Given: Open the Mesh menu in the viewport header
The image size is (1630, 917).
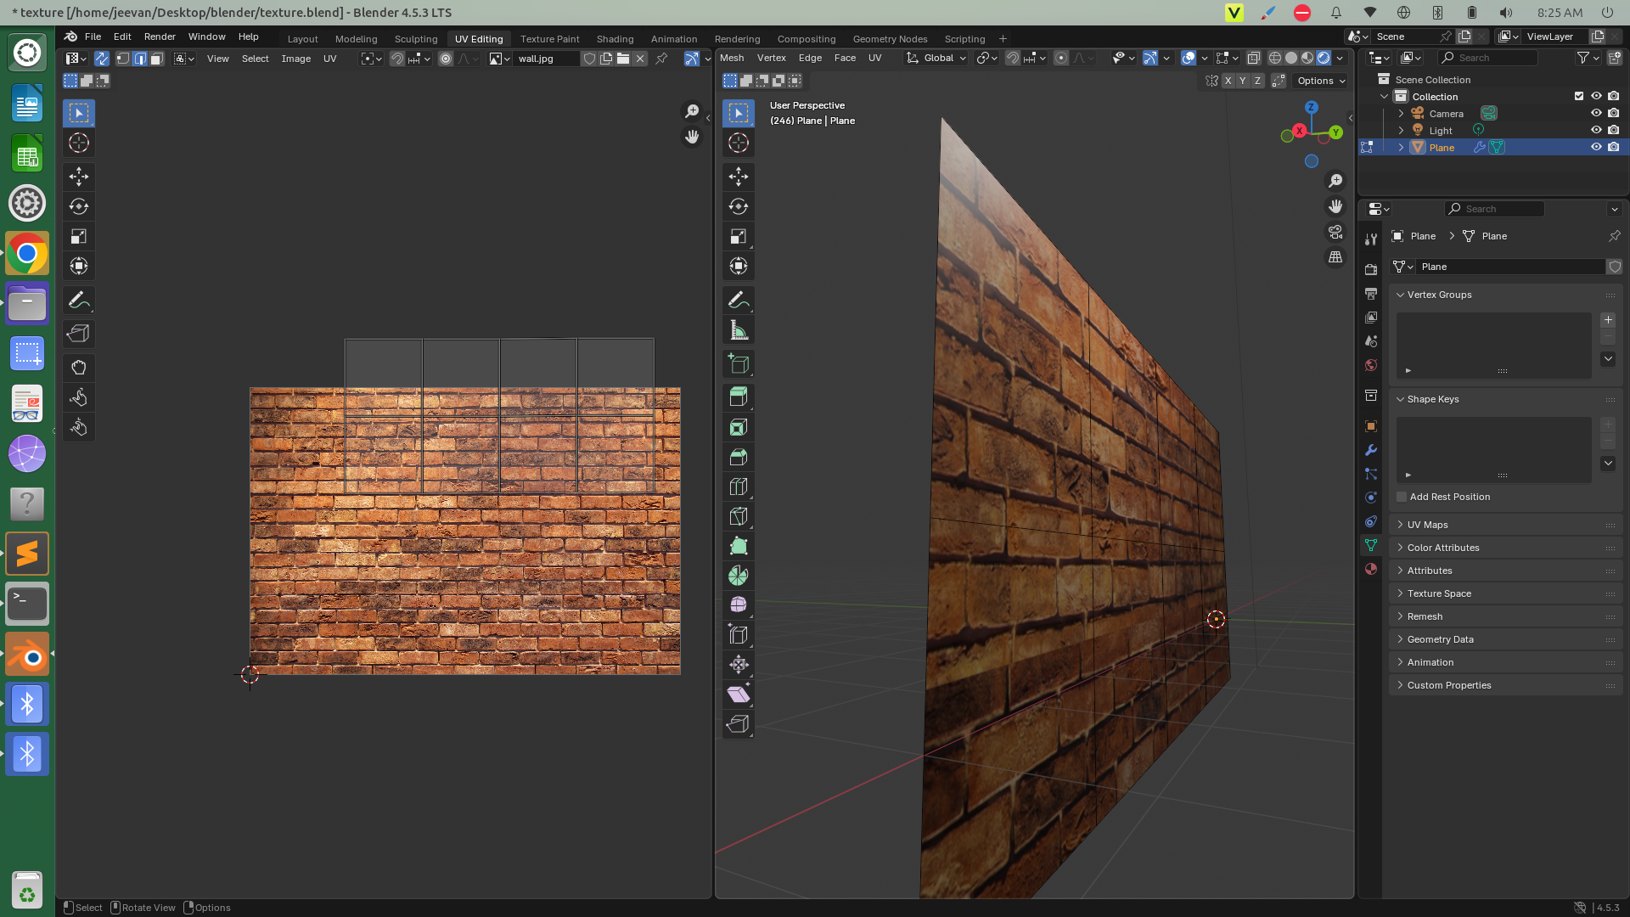Looking at the screenshot, I should click(x=732, y=58).
